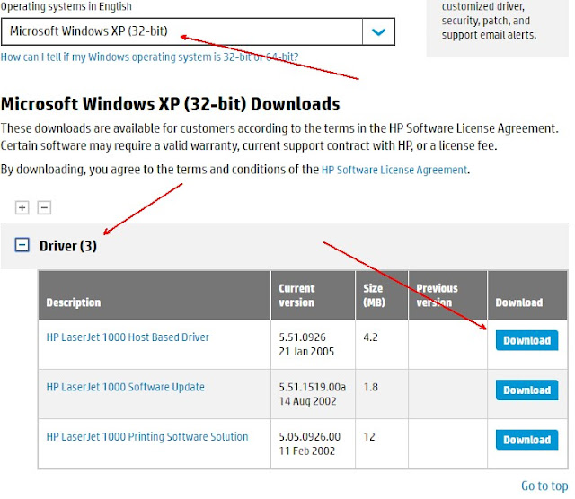Viewport: 575px width, 499px height.
Task: Click the Driver (3) heading text
Action: coord(68,246)
